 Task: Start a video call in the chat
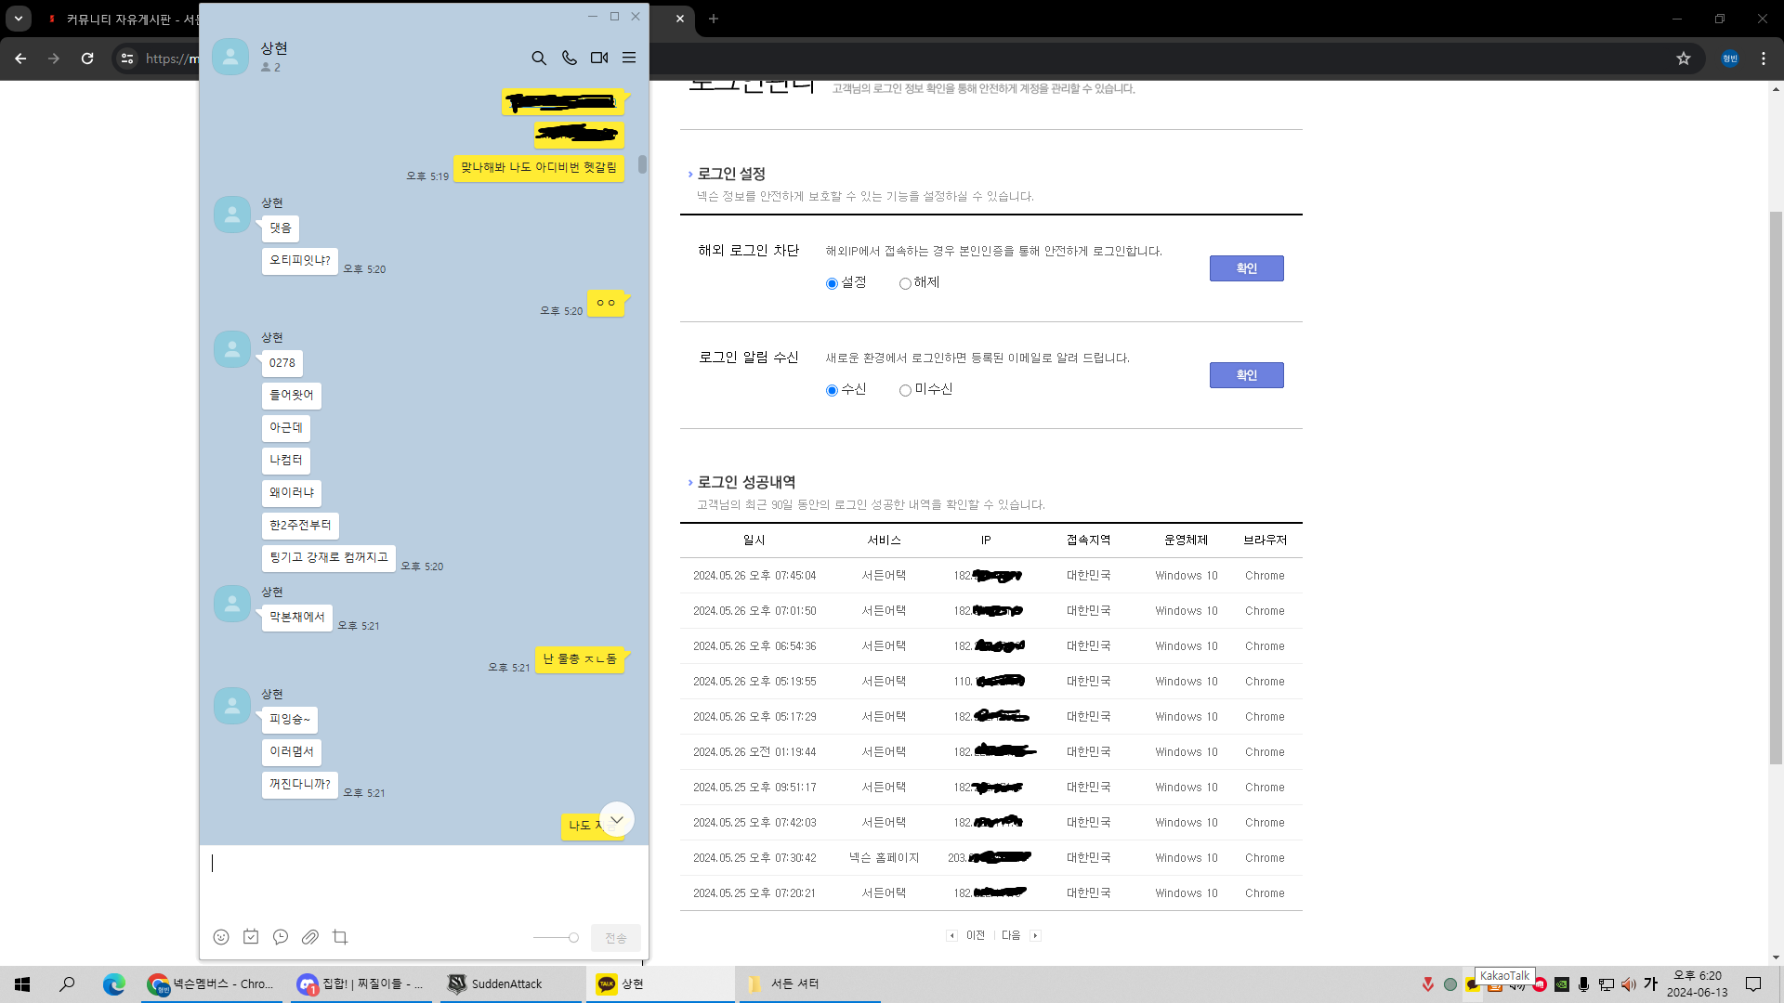599,58
